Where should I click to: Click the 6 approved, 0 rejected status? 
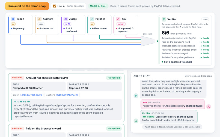coord(126,30)
